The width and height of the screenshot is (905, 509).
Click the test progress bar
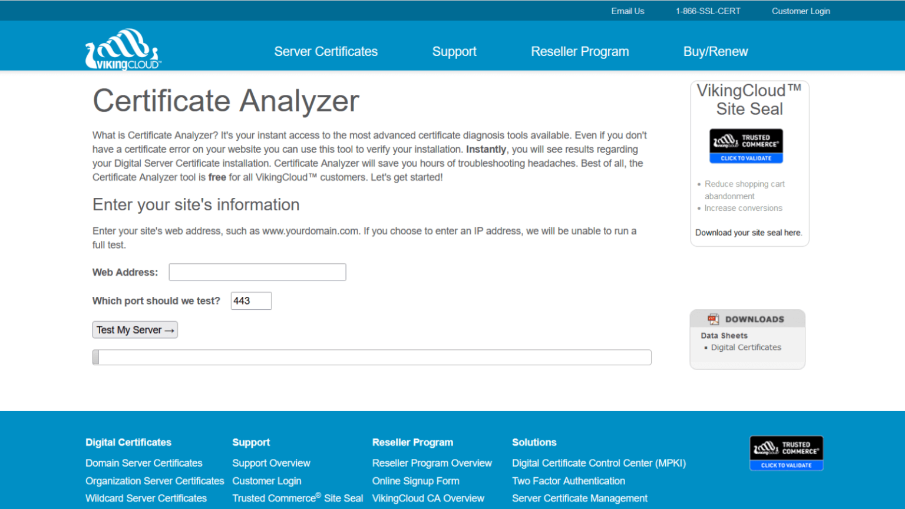(372, 358)
